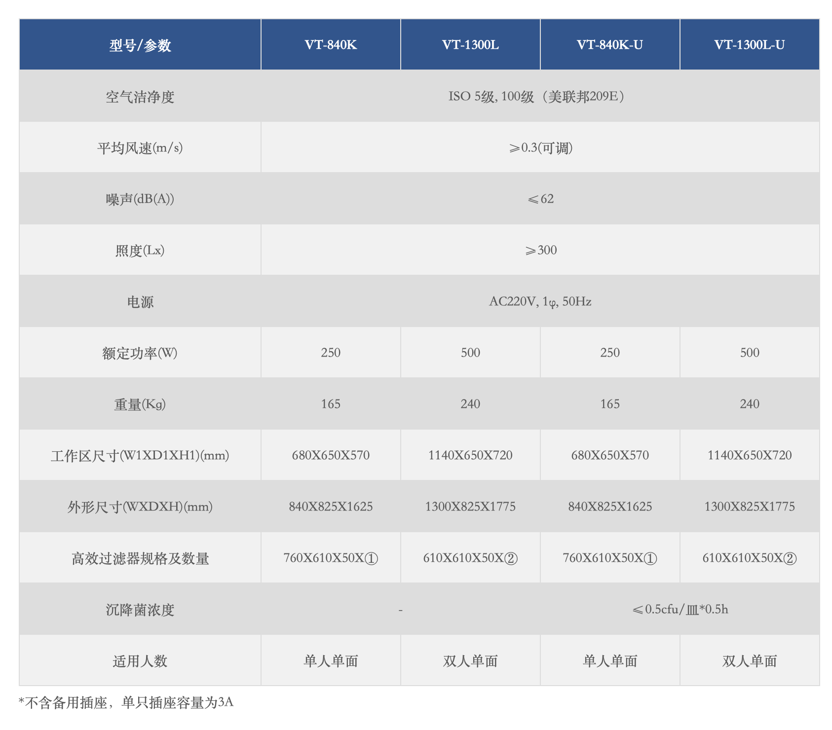Select the 240 weight under VT-1300L
Viewport: 832px width, 730px height.
click(469, 403)
